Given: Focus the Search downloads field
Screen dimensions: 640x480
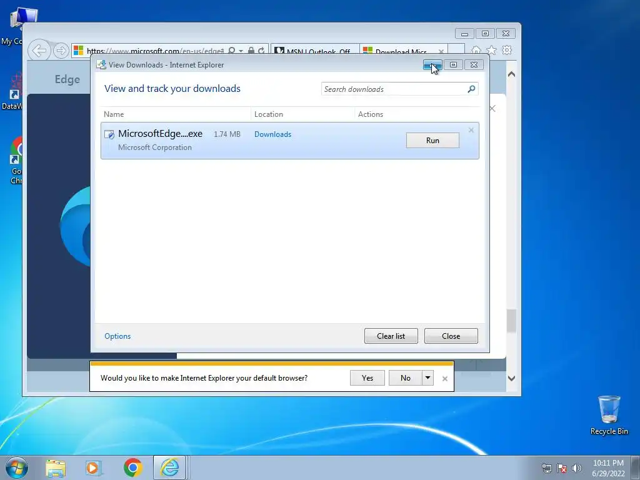Looking at the screenshot, I should 394,89.
